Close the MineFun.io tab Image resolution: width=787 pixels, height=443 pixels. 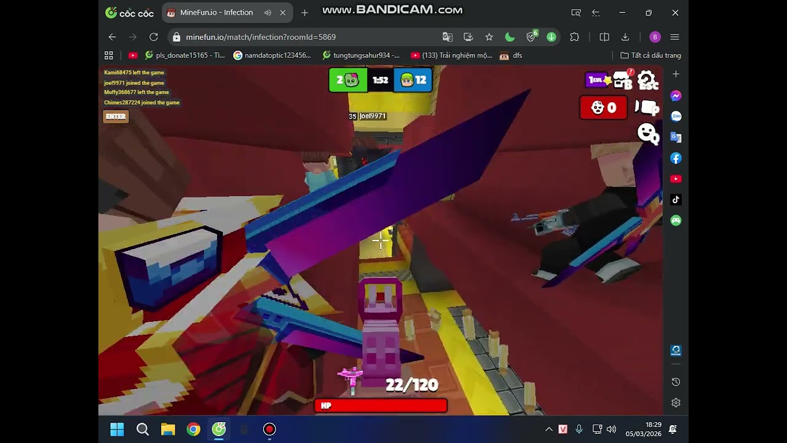click(283, 12)
